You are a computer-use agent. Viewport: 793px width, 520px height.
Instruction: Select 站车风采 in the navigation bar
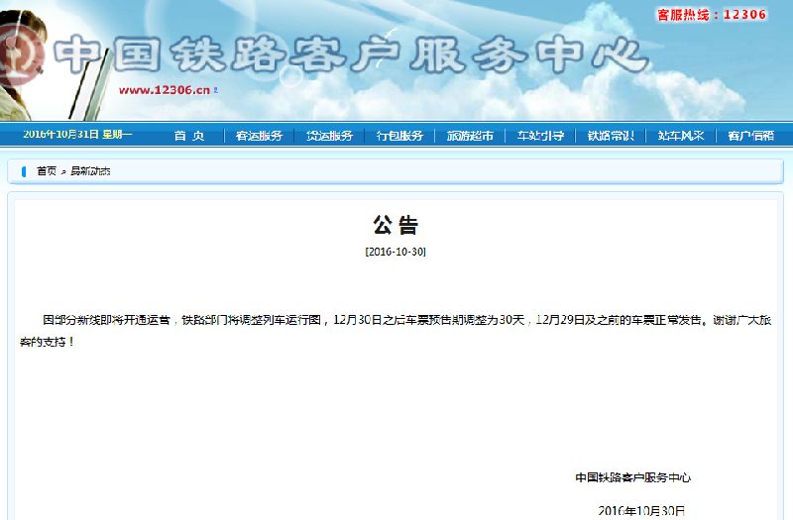pyautogui.click(x=681, y=136)
